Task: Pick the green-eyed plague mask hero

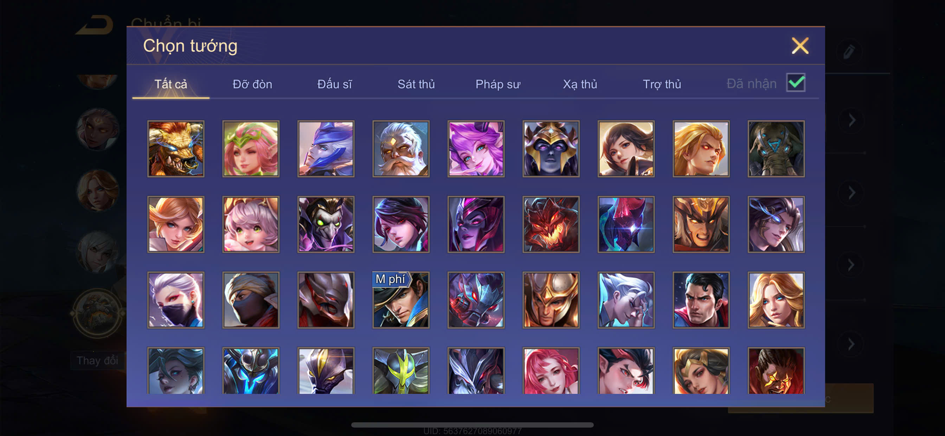Action: pos(326,224)
